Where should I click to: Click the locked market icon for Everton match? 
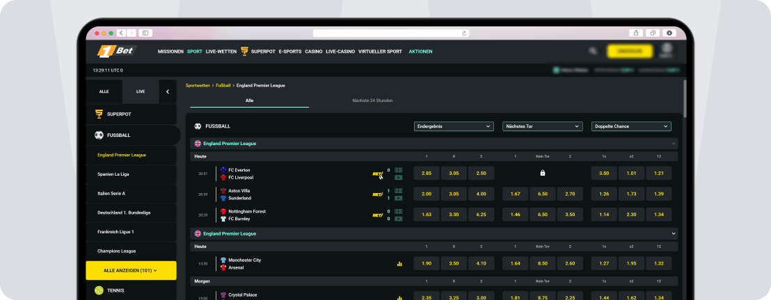tap(542, 173)
